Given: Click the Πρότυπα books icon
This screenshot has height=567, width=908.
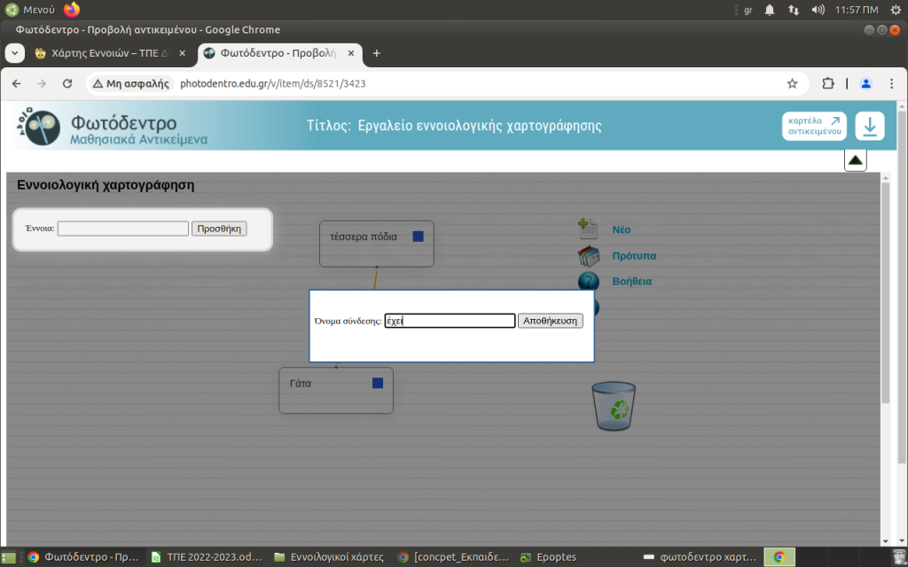Looking at the screenshot, I should click(588, 256).
